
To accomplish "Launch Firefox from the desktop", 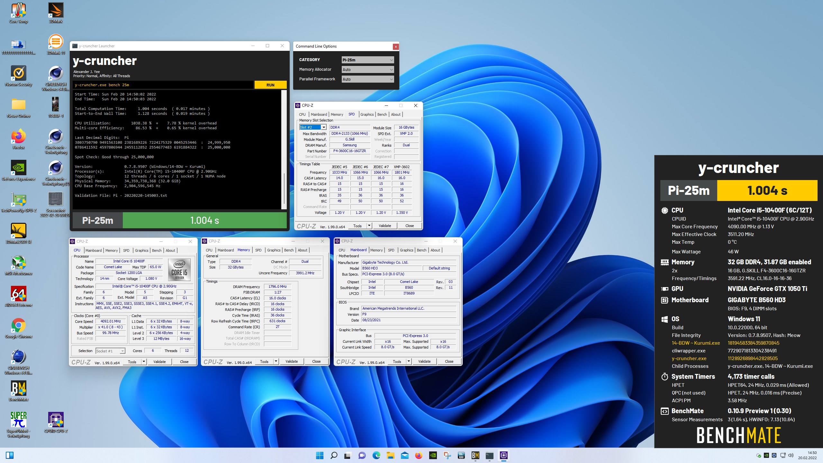I will pos(18,139).
